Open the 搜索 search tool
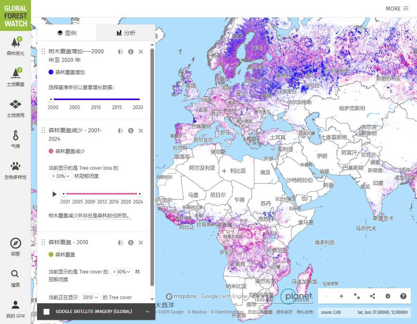The image size is (417, 324). pos(15,277)
